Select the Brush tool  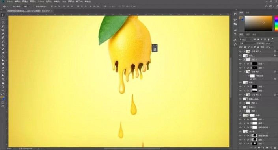click(3, 41)
